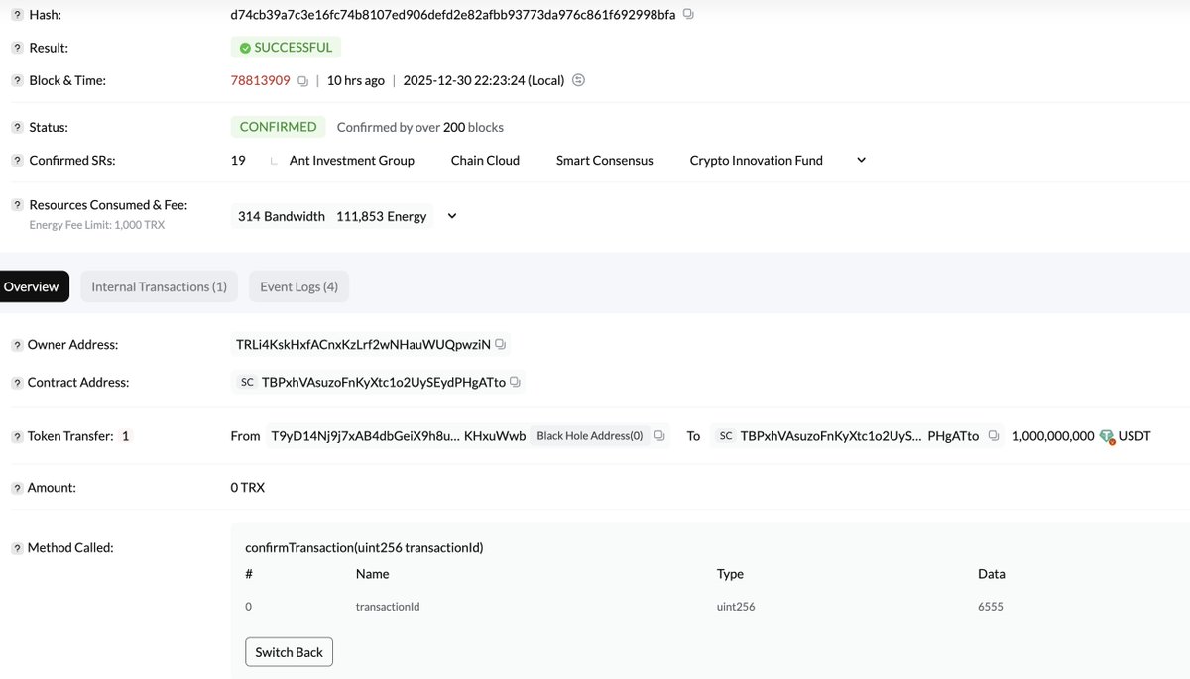Click the Black Hole Address(0) tag

tap(590, 436)
